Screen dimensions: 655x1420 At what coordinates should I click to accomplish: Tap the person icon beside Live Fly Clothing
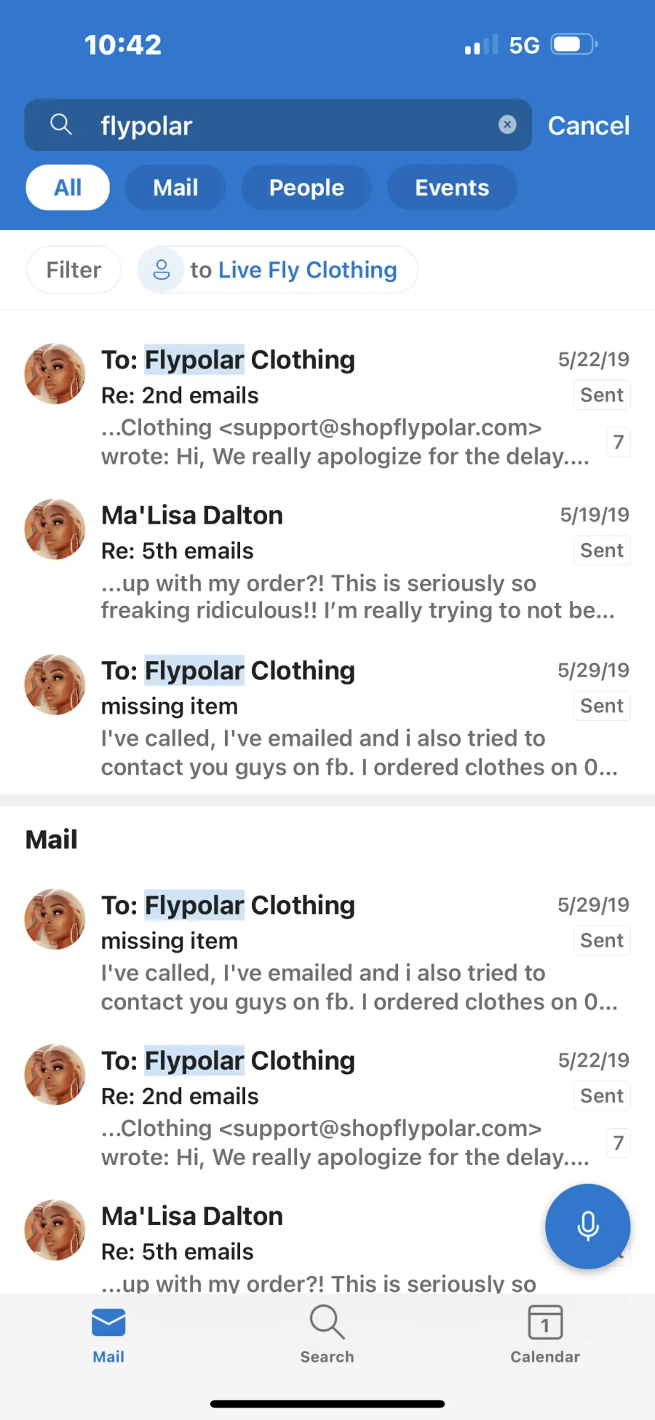(x=161, y=270)
